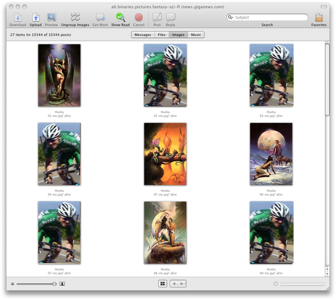The width and height of the screenshot is (336, 300).
Task: Click the scroll up arrow
Action: click(327, 269)
